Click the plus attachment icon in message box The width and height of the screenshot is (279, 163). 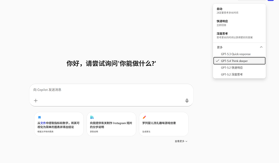click(36, 101)
